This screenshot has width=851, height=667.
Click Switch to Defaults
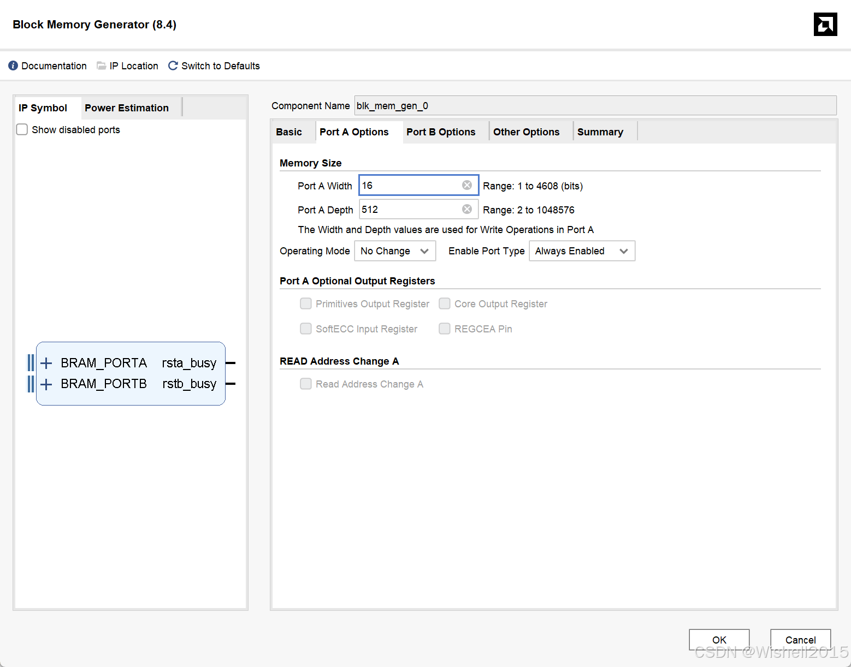[221, 66]
